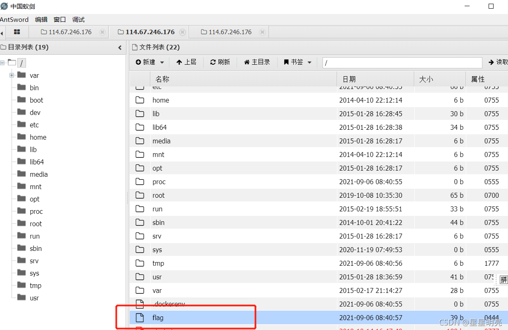Click sbin folder icon in directory tree
This screenshot has height=330, width=508.
point(21,248)
